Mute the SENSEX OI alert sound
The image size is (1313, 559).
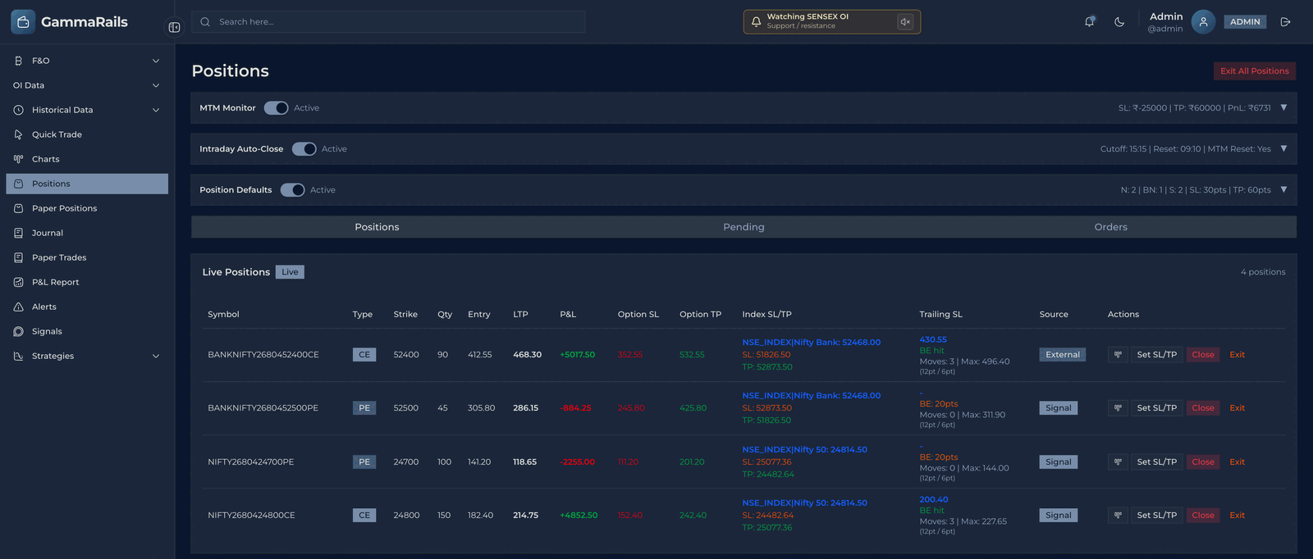[x=905, y=22]
